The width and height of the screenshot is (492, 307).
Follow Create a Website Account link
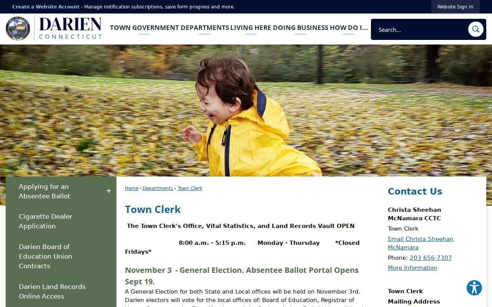coord(46,7)
